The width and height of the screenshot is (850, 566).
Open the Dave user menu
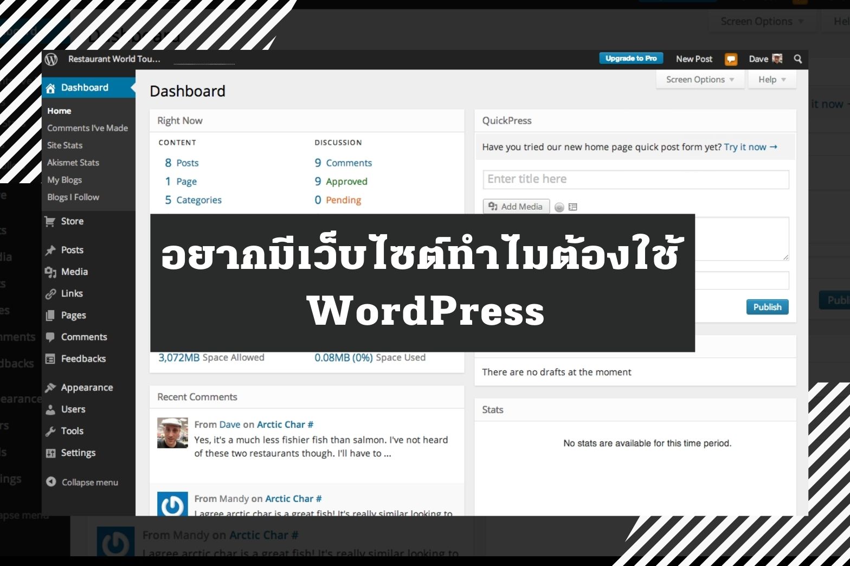[x=765, y=59]
